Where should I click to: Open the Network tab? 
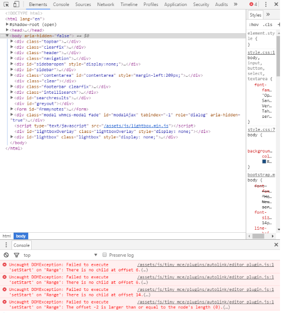pyautogui.click(x=106, y=5)
